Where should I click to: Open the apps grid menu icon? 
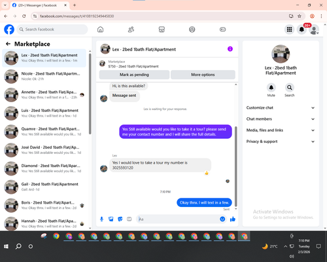[289, 29]
